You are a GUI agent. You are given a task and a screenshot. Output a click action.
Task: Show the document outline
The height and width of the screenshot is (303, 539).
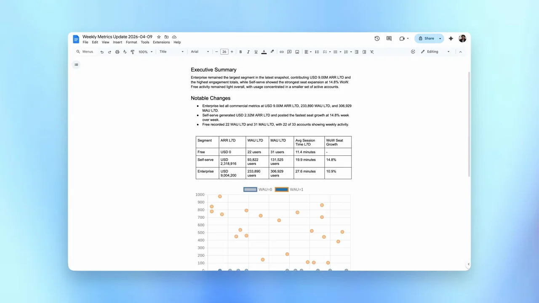pos(76,64)
